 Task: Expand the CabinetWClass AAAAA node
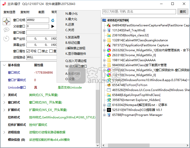pos(104,60)
